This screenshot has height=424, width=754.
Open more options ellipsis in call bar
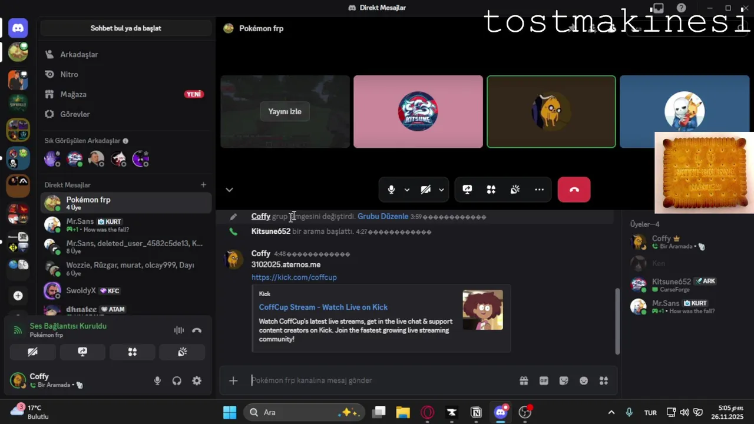[539, 190]
